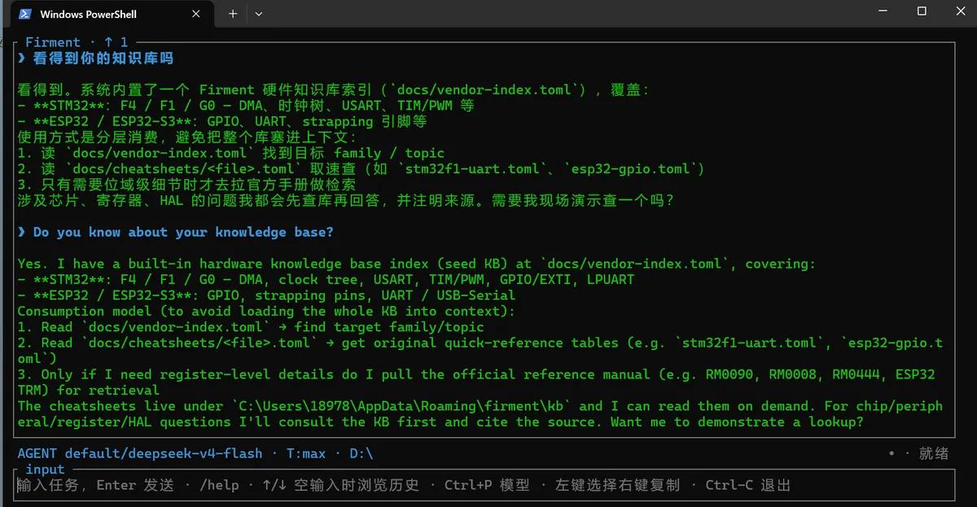977x507 pixels.
Task: Click the '**STM32**: F4 / F1 / G0 – DMA, clock tree' line
Action: (x=326, y=279)
